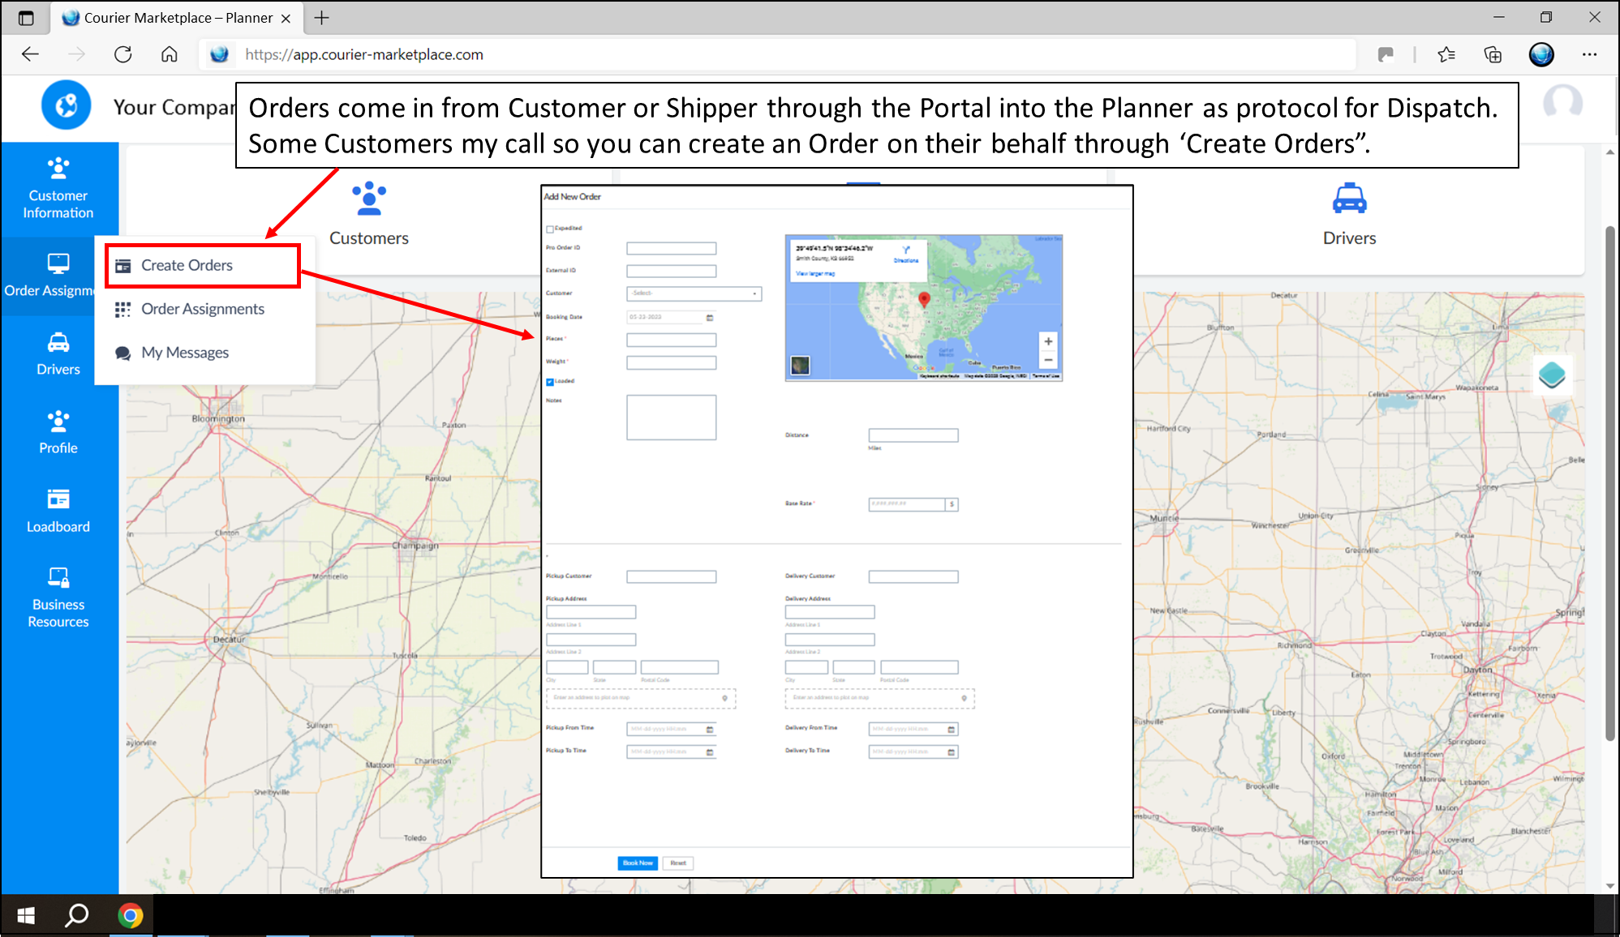The width and height of the screenshot is (1620, 937).
Task: Open the Booking Date calendar picker
Action: 710,318
